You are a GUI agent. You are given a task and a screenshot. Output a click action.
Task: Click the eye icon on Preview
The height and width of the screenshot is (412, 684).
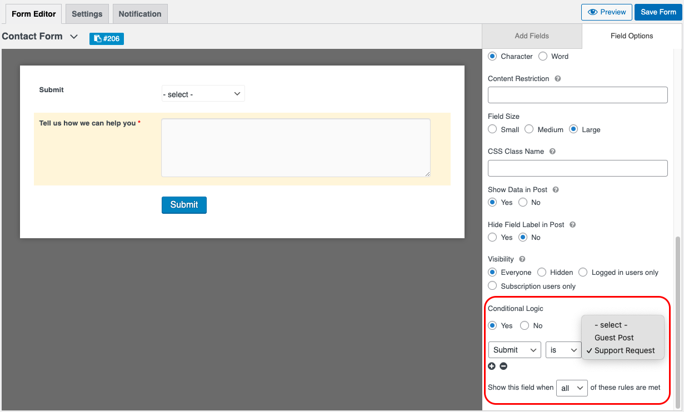(595, 12)
